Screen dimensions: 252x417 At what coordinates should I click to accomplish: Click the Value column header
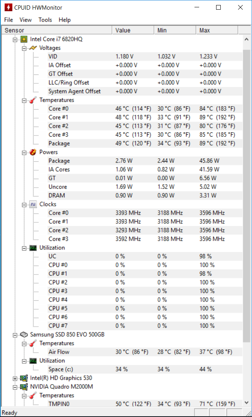(133, 31)
